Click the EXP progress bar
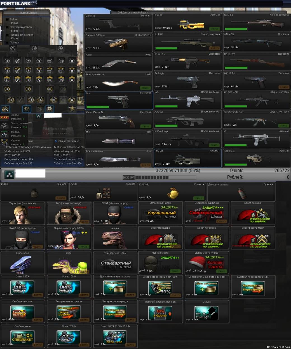Viewport: 291px width, 349px height. point(159,177)
